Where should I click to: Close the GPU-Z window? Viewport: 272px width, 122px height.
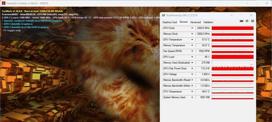251,15
